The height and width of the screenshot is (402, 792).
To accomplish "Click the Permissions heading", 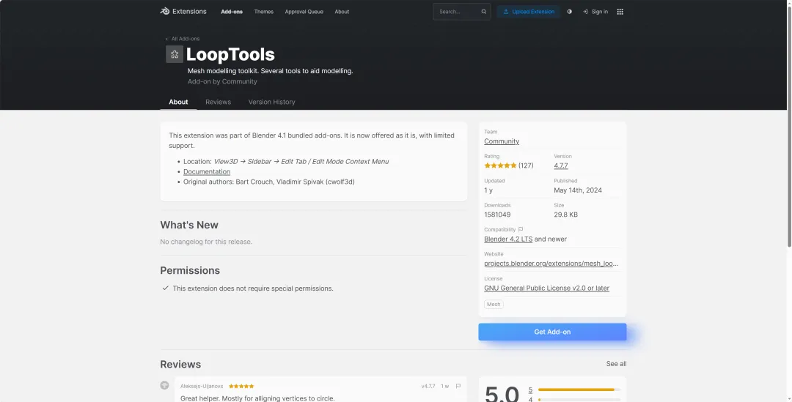I will pyautogui.click(x=190, y=270).
